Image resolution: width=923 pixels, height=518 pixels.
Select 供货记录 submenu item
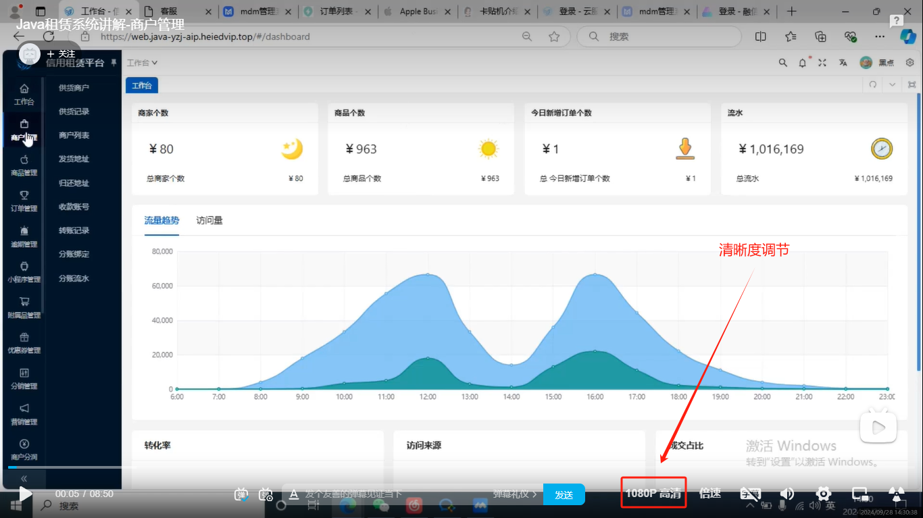click(74, 111)
